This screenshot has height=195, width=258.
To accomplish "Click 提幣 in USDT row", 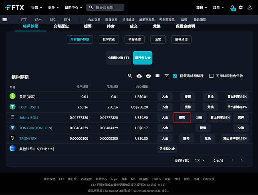I will pyautogui.click(x=187, y=107).
